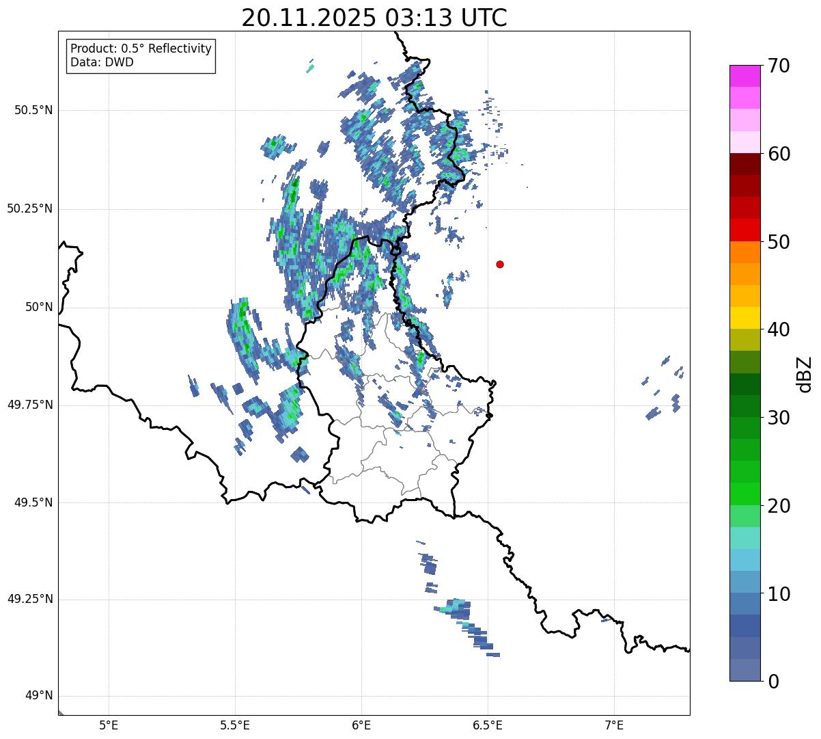The image size is (821, 739).
Task: Pick the yellow 40-42 dBZ colorbar segment
Action: 745,318
